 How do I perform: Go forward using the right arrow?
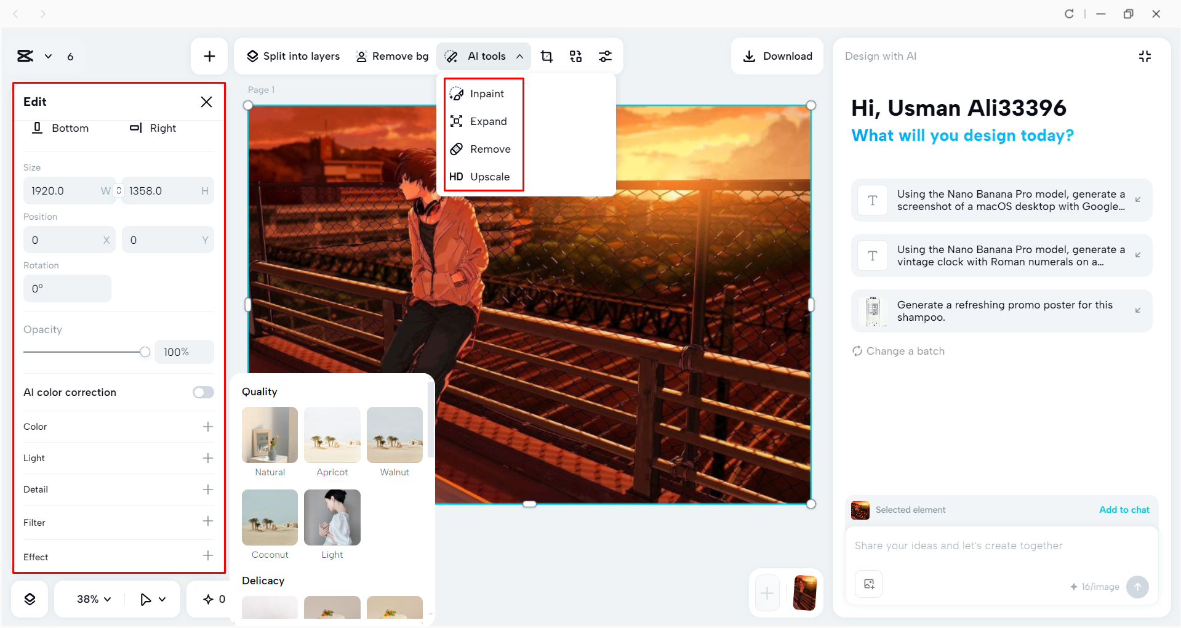click(x=43, y=14)
